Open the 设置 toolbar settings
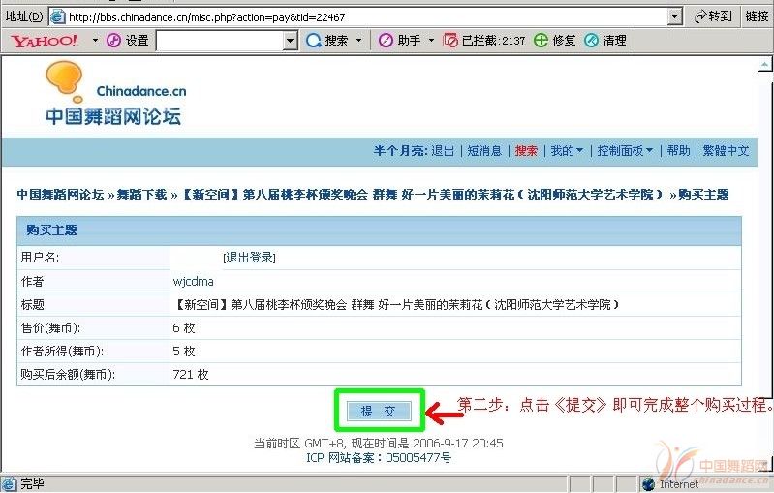This screenshot has width=774, height=493. pos(128,40)
